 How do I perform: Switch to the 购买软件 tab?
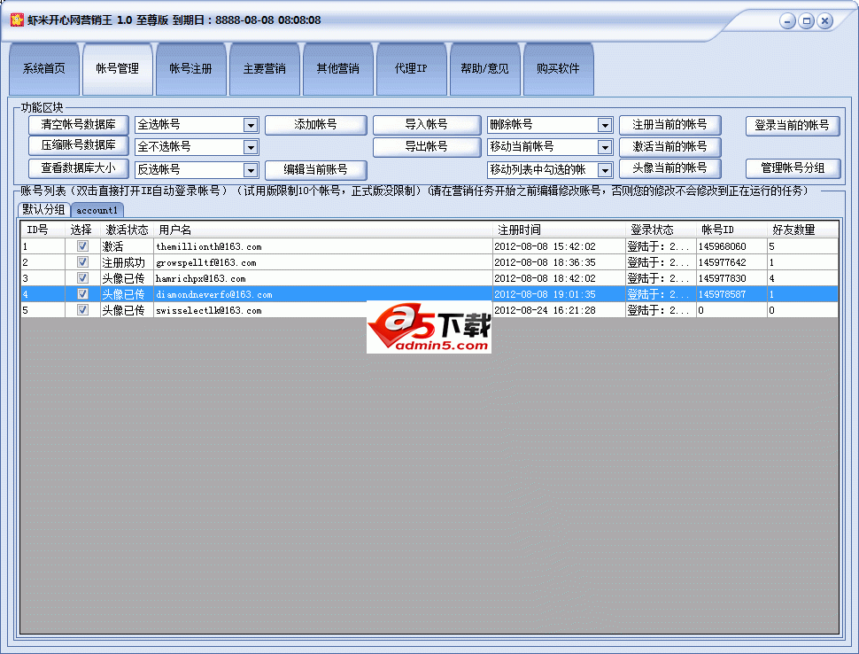point(558,68)
